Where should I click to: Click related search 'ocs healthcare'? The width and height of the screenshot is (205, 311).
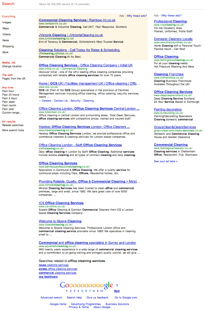point(48,277)
